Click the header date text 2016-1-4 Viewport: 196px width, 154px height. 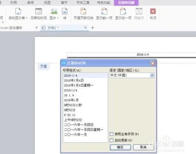[x=142, y=54]
